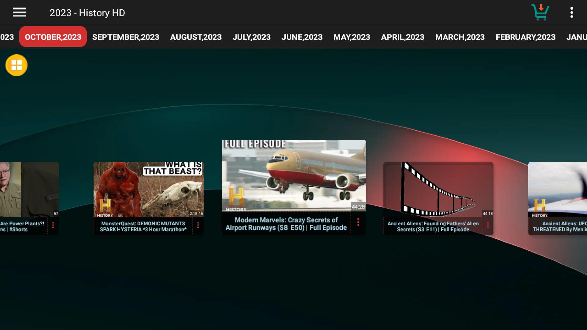Open options for Power Plants Shorts video
Image resolution: width=587 pixels, height=330 pixels.
(53, 225)
